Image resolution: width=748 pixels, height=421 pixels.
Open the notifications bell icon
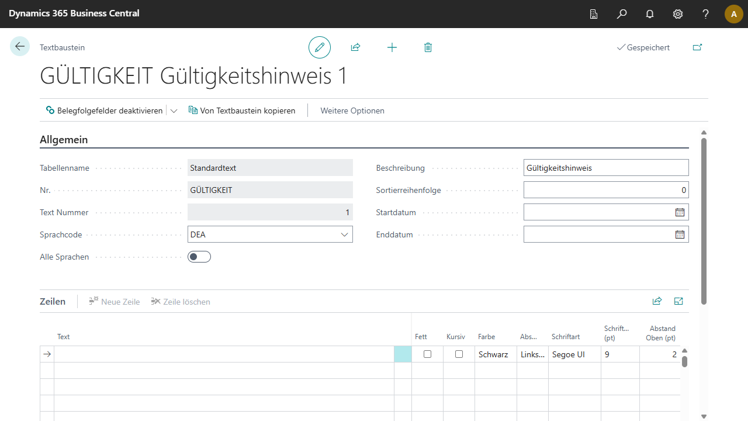(650, 14)
